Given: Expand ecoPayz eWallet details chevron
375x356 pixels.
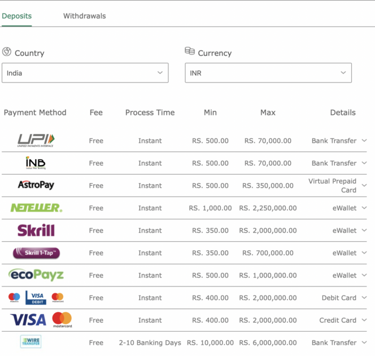Looking at the screenshot, I should click(x=364, y=275).
